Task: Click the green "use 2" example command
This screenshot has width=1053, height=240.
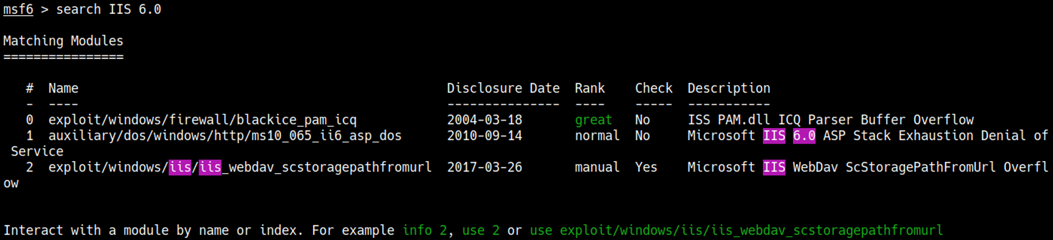Action: tap(481, 231)
